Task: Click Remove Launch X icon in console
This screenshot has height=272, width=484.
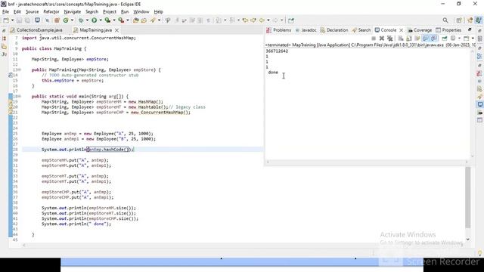Action: pos(382,39)
